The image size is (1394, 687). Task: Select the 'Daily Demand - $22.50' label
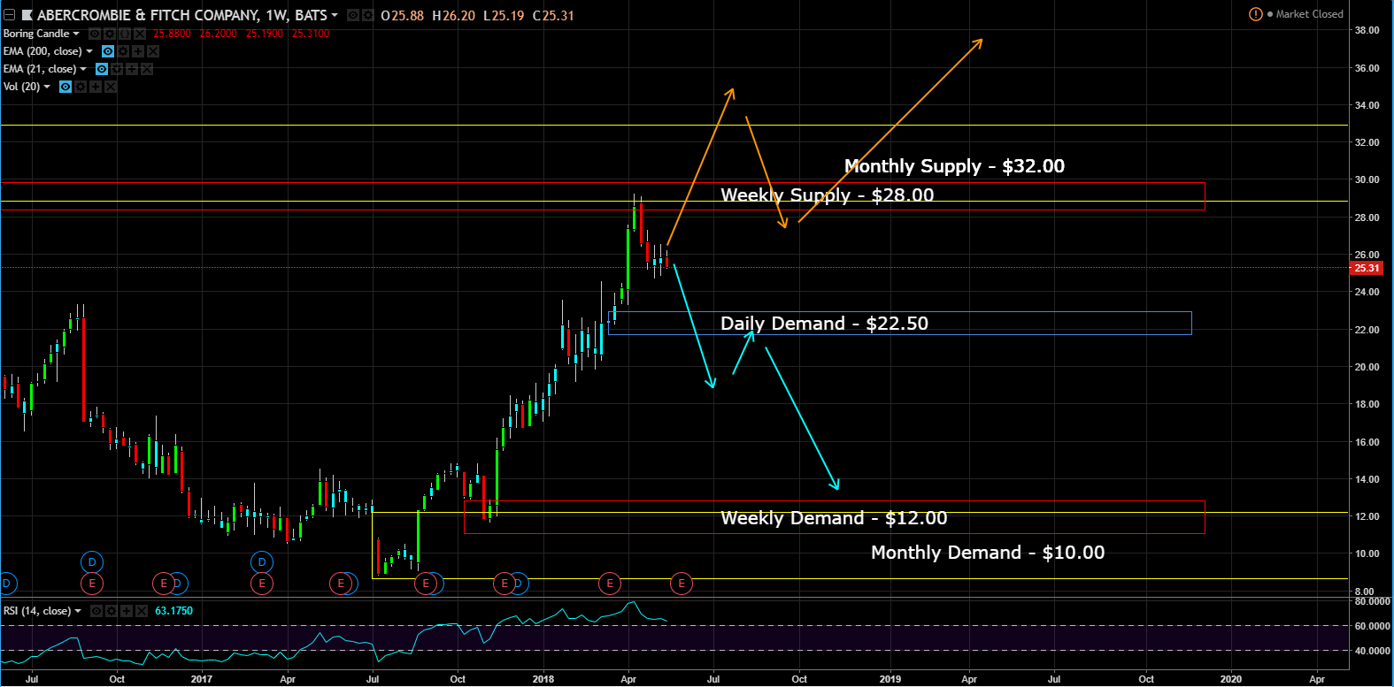click(824, 324)
